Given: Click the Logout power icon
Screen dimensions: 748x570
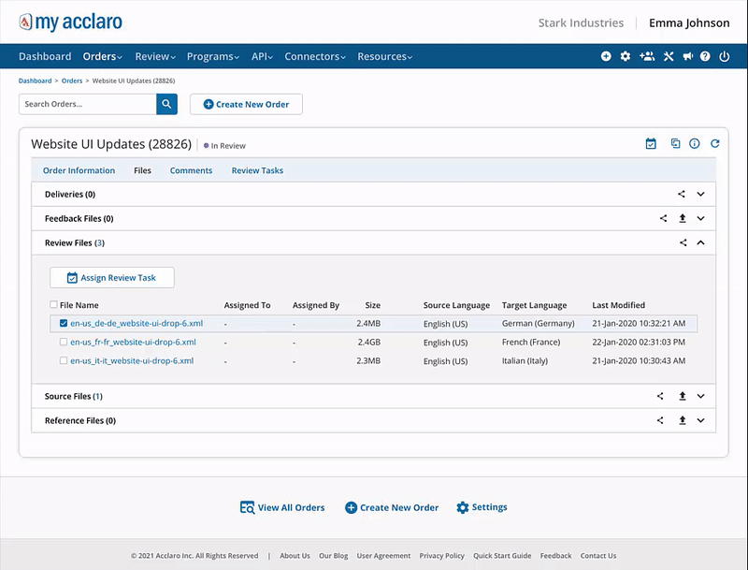Looking at the screenshot, I should coord(725,56).
